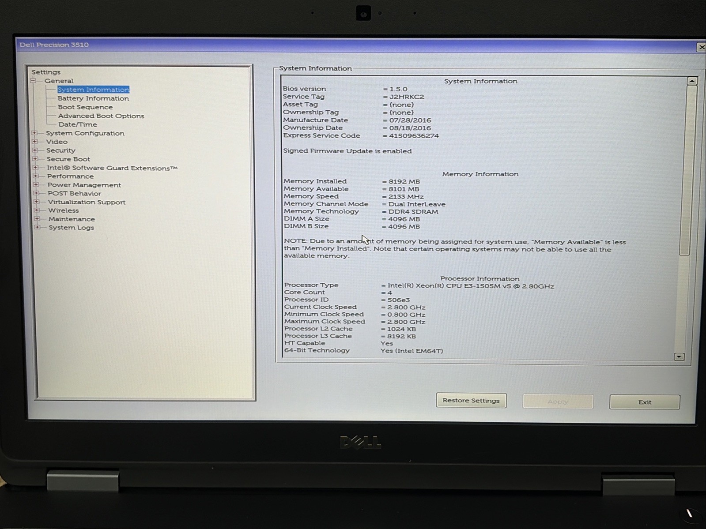
Task: Click the Processor Type Xeon E3-1505M value
Action: [471, 286]
